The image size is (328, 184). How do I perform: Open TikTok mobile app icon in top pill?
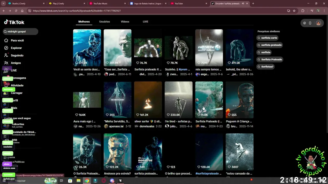(x=310, y=23)
